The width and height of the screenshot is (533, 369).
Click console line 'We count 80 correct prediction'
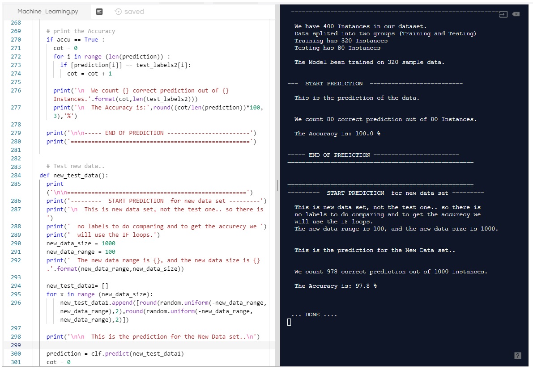(x=385, y=119)
